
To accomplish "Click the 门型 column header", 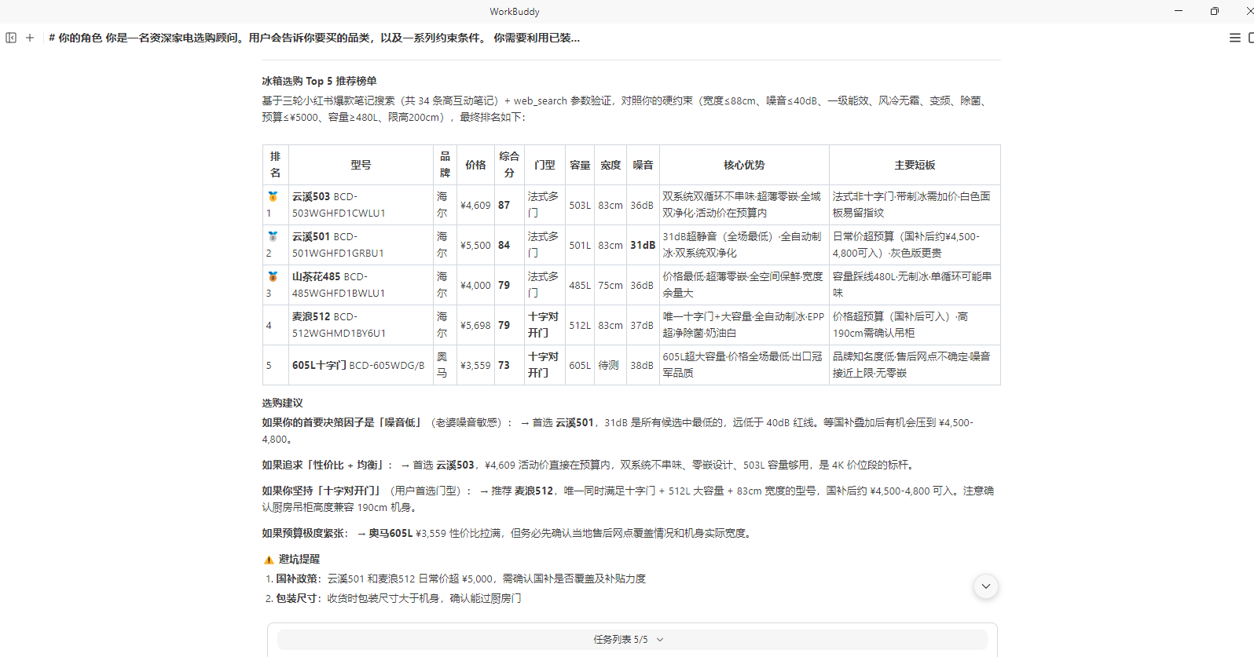I will [544, 165].
